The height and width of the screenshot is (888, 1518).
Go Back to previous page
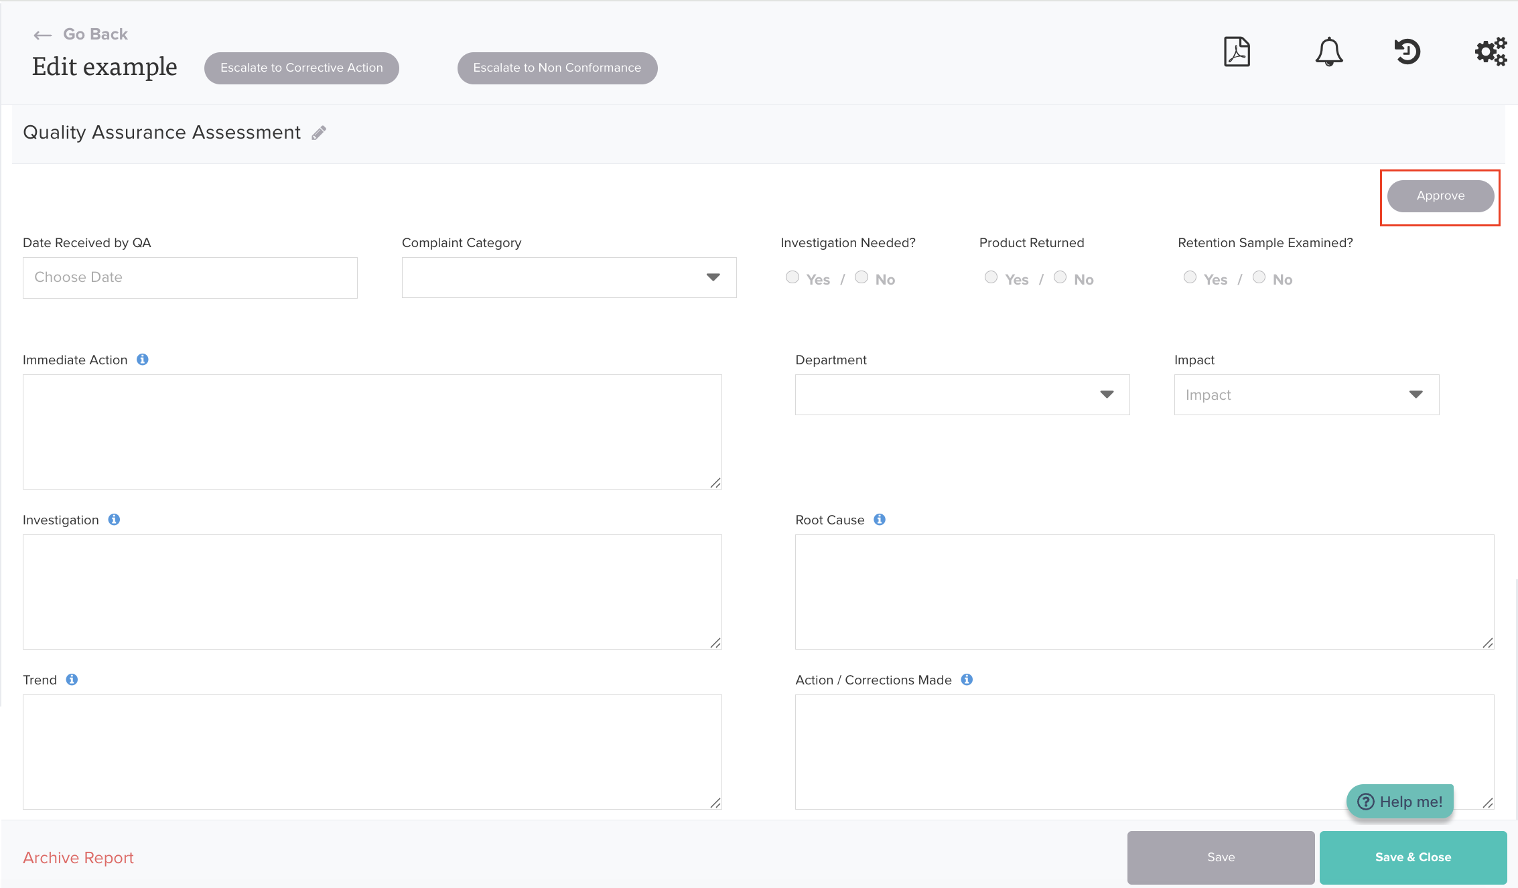[x=81, y=34]
